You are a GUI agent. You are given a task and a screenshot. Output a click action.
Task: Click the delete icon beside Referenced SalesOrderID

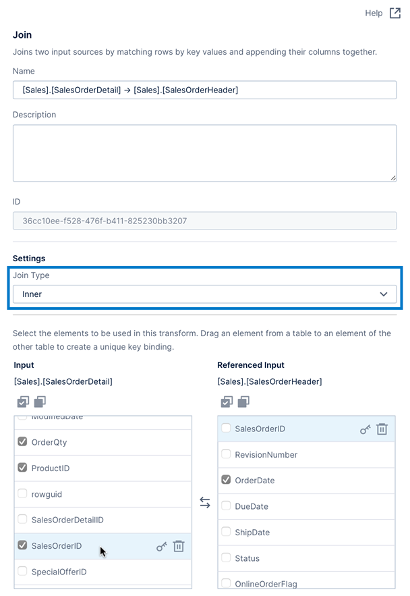point(382,427)
